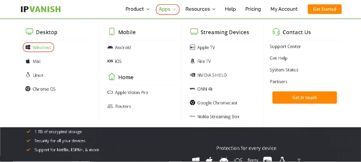Screen dimensions: 361x162
Task: Click the NVIDIA icon beside NVIDIA SHIELD
Action: coord(192,75)
